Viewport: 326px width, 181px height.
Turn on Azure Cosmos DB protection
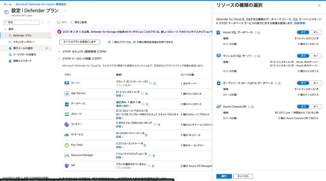[315, 107]
